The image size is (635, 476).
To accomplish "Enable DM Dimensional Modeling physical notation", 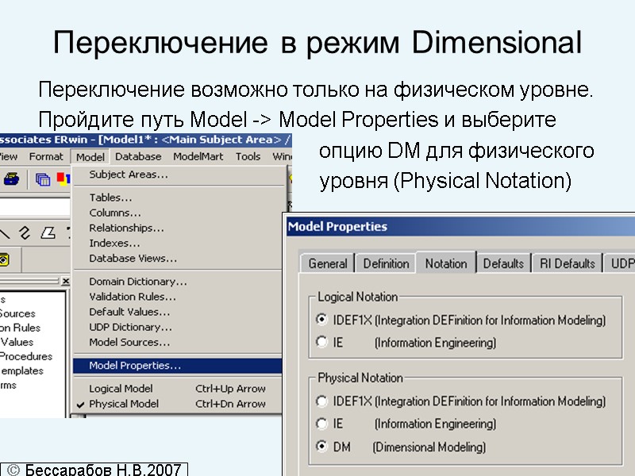I will click(x=322, y=447).
